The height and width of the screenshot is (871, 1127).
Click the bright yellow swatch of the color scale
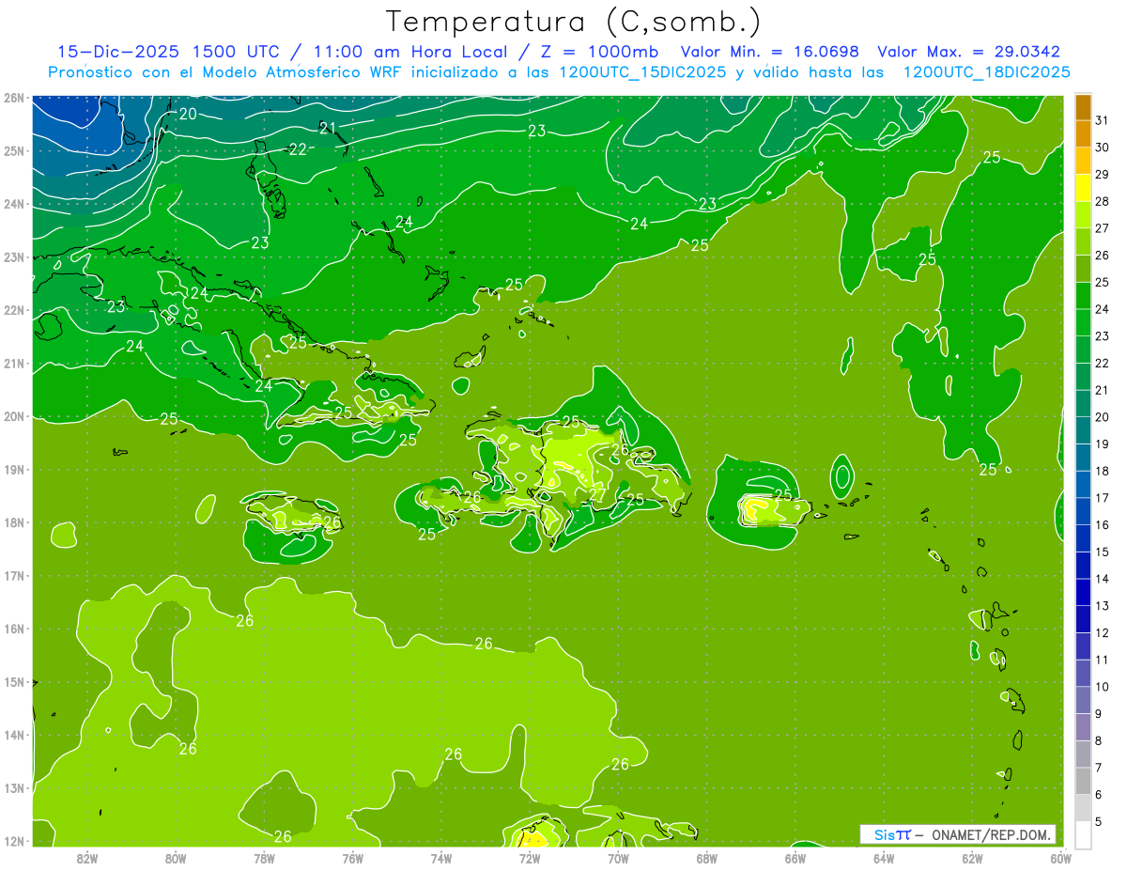(1083, 188)
